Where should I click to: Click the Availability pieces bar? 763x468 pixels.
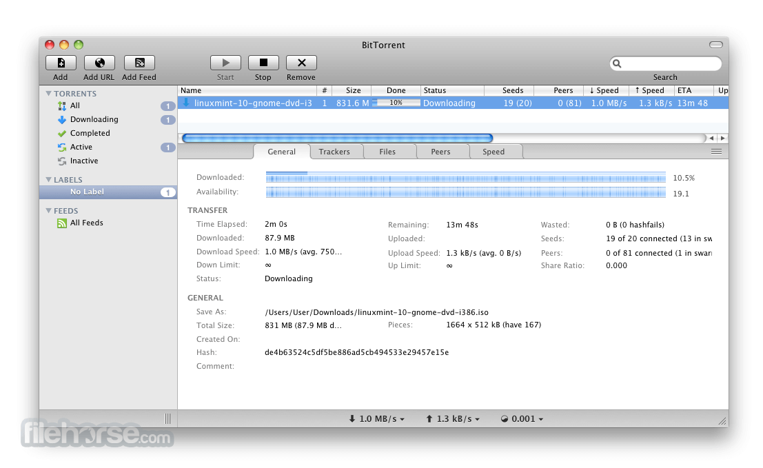[x=466, y=193]
